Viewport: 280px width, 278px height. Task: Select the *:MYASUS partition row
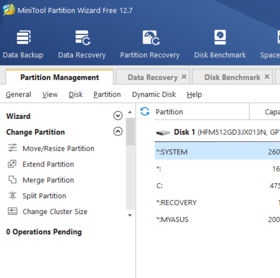click(x=217, y=219)
